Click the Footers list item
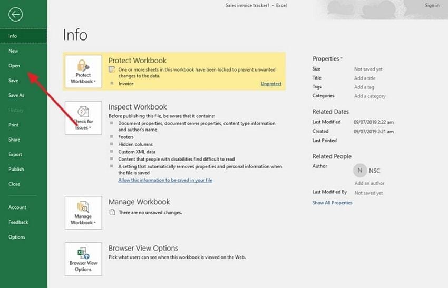 coord(126,137)
